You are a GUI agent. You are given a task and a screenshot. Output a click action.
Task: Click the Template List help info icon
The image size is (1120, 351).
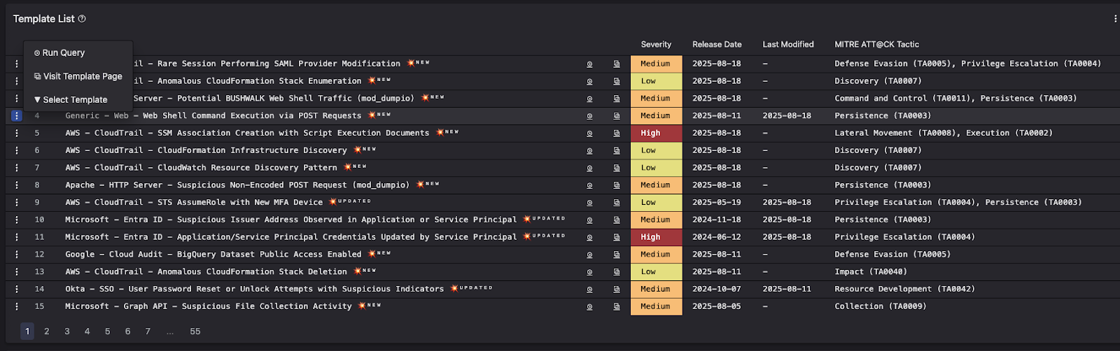[82, 19]
